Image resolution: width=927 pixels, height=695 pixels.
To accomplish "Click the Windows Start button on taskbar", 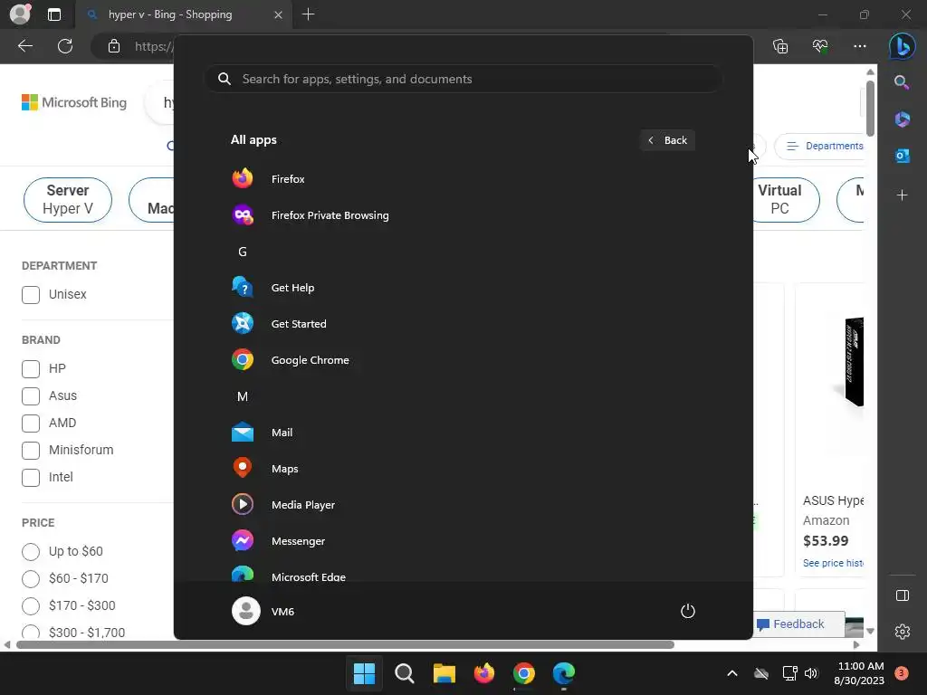I will (x=364, y=672).
